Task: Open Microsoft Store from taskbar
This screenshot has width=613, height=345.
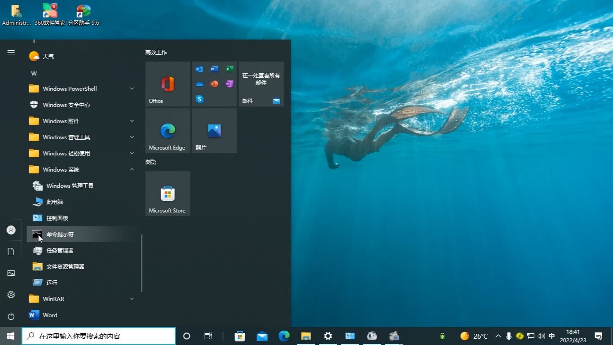Action: tap(240, 336)
